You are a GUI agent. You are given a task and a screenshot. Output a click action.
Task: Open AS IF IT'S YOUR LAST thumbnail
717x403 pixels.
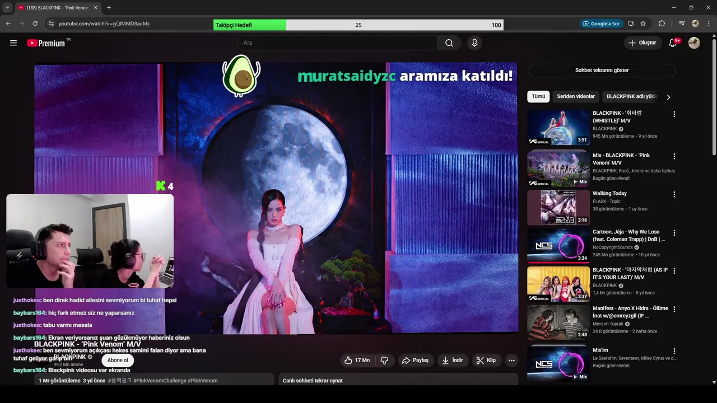(x=558, y=284)
